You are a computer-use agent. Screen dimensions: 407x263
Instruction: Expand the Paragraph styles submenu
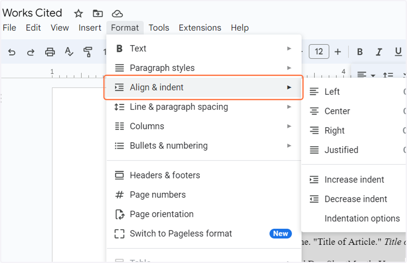click(x=204, y=68)
